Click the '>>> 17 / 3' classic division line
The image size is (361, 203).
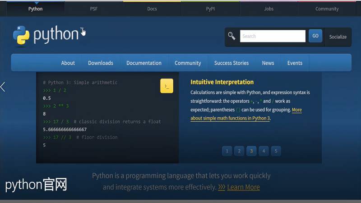102,122
